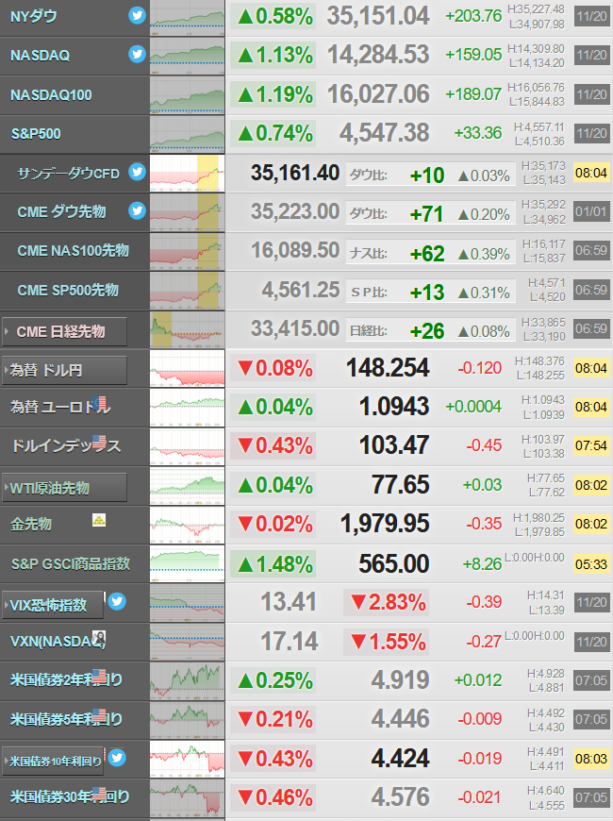This screenshot has width=613, height=821.
Task: Expand the 為替 ドル円 button
Action: click(64, 371)
